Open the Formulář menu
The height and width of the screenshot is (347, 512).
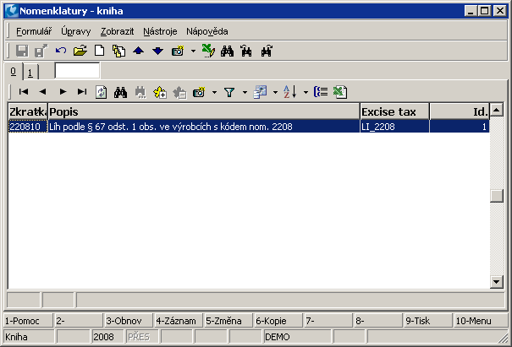point(34,31)
